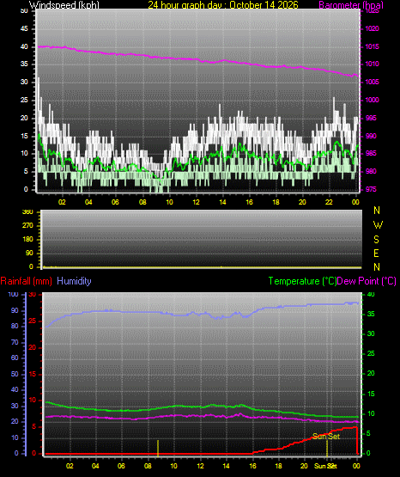
Task: Select the "Barometer (hpa)" label
Action: point(351,5)
